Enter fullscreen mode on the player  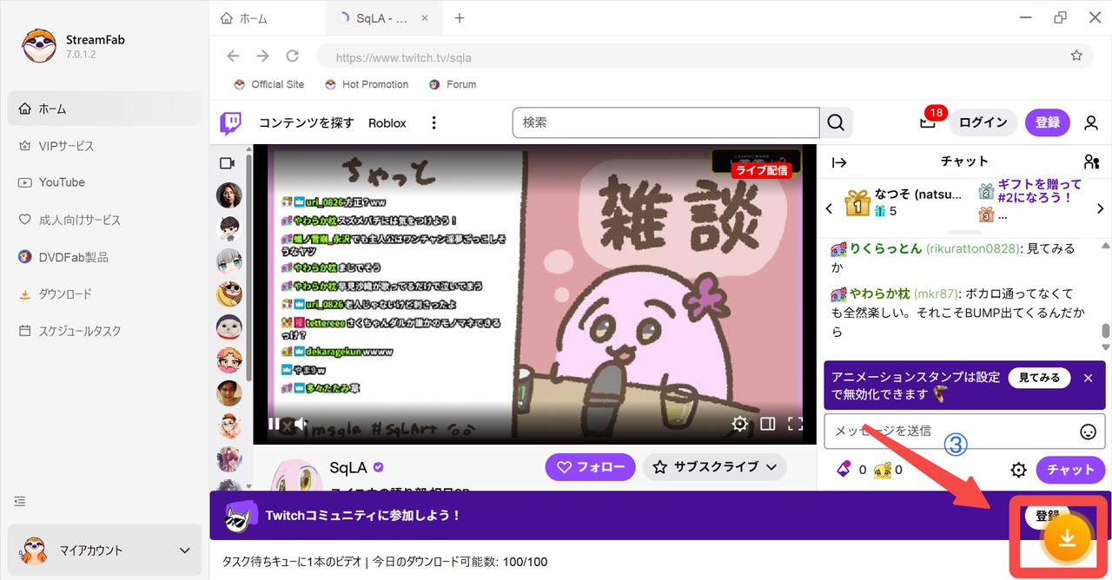pyautogui.click(x=796, y=424)
